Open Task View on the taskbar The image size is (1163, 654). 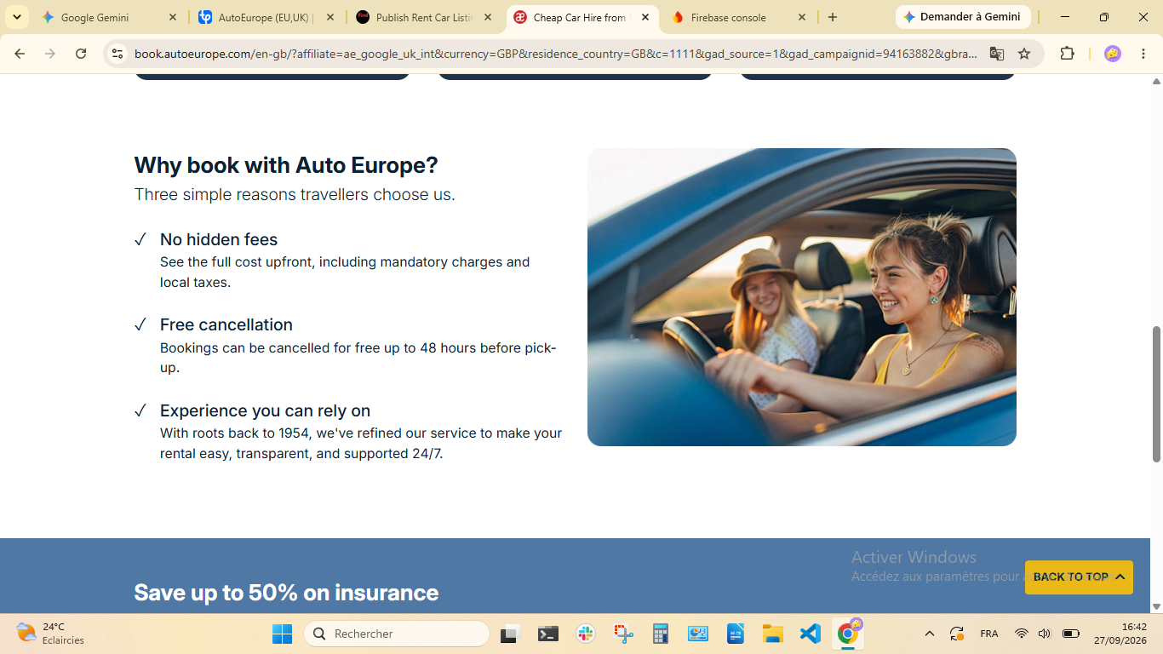point(510,634)
